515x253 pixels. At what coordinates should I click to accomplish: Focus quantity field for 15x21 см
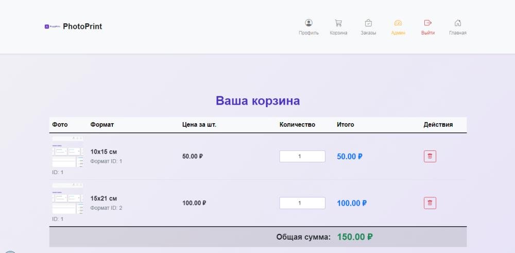click(302, 203)
